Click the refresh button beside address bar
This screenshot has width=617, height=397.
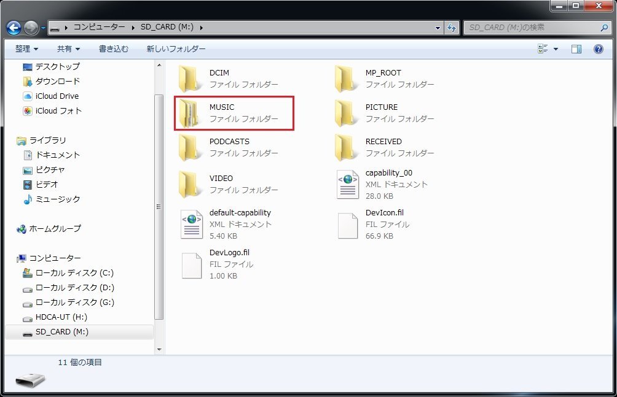click(x=452, y=28)
